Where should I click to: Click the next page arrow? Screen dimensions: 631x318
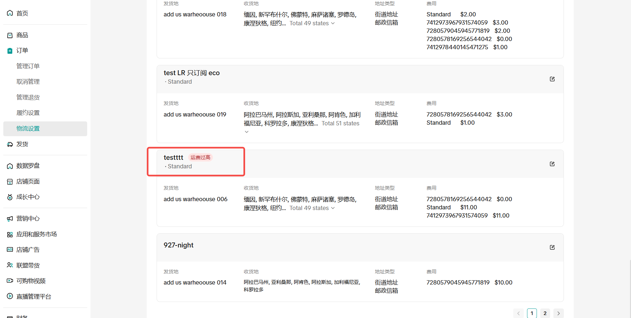click(558, 313)
